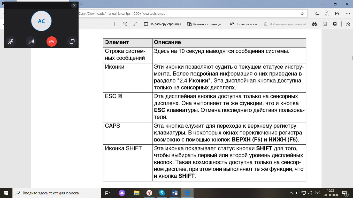Pin the PDF toolbar
Screen dimensions: 353x198
pyautogui.click(x=348, y=24)
